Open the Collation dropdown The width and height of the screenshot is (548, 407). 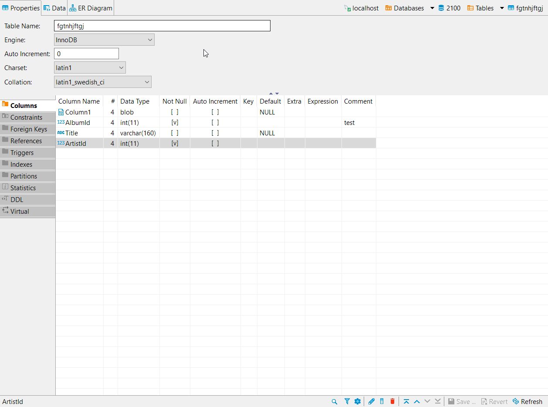(147, 82)
